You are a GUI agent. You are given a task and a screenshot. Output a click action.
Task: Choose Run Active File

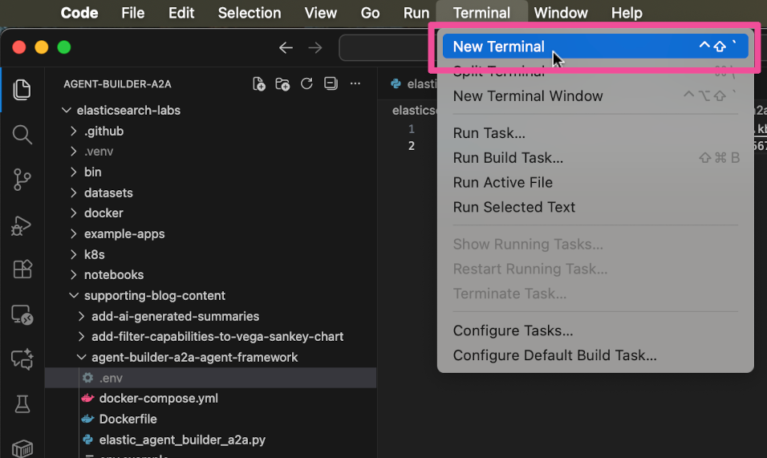pyautogui.click(x=595, y=182)
